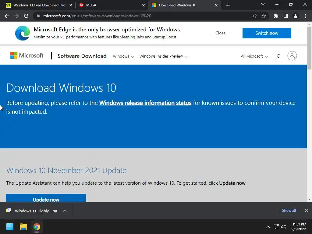
Task: Sign in with the account avatar icon
Action: (292, 56)
